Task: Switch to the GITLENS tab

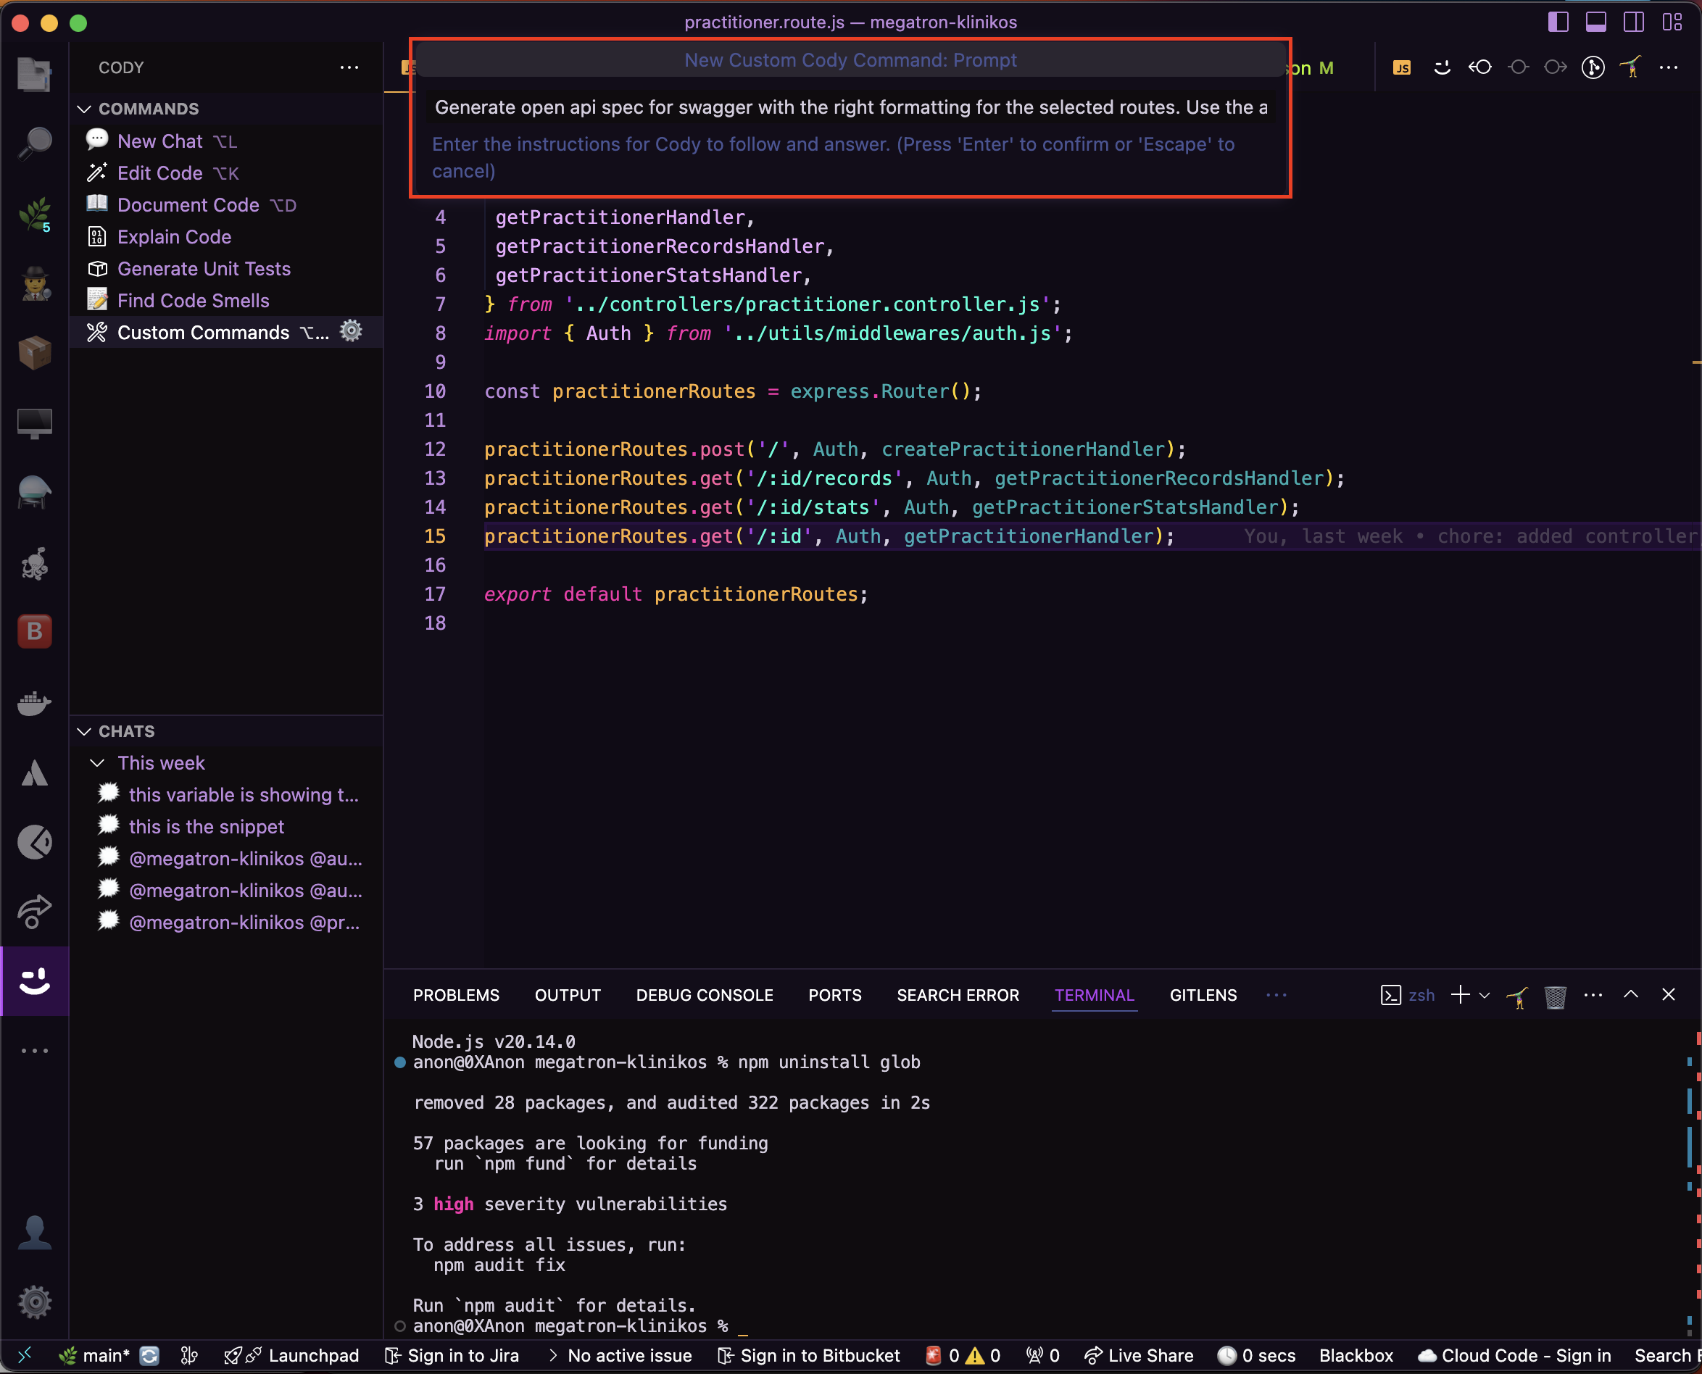Action: point(1203,995)
